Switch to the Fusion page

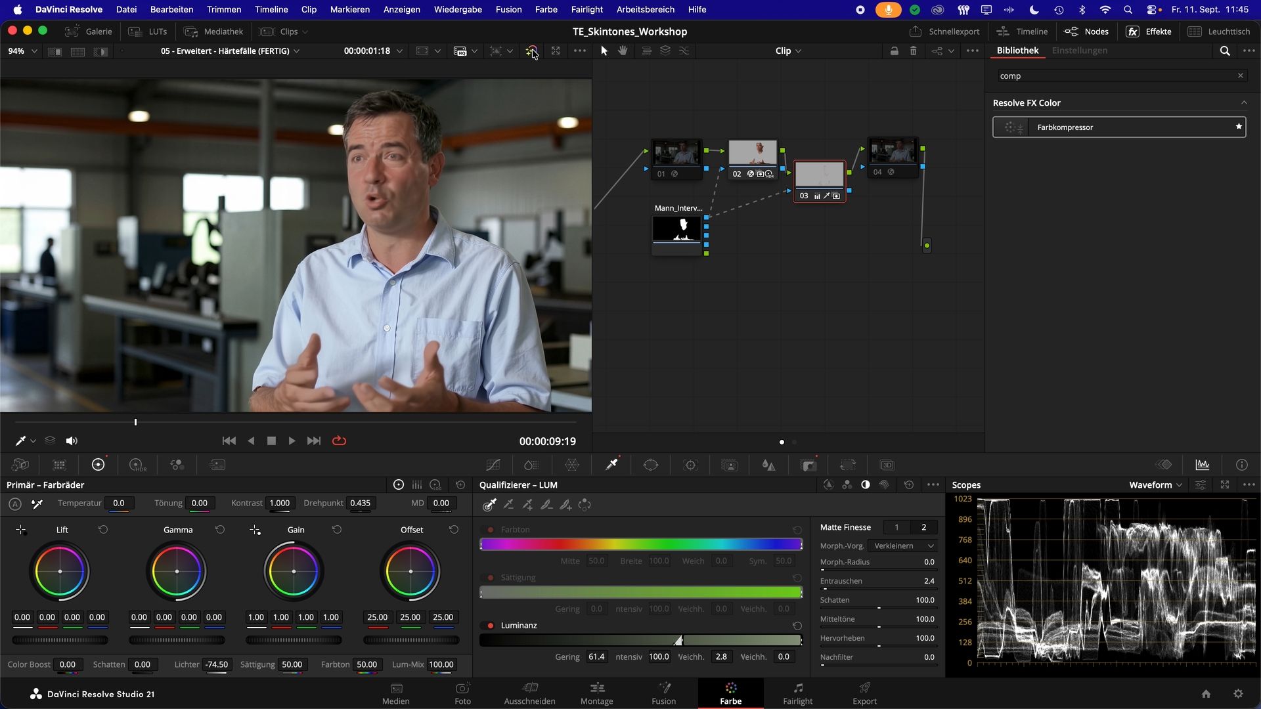coord(663,693)
